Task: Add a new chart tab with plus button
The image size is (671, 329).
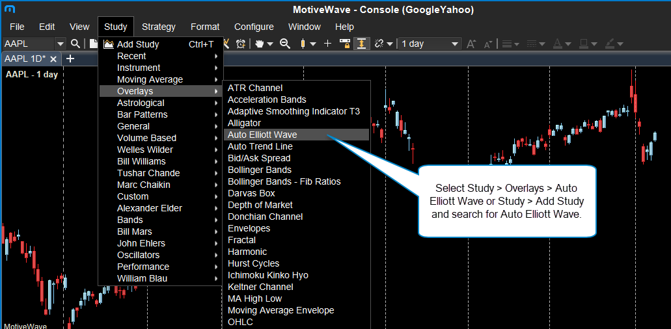Action: pos(70,59)
